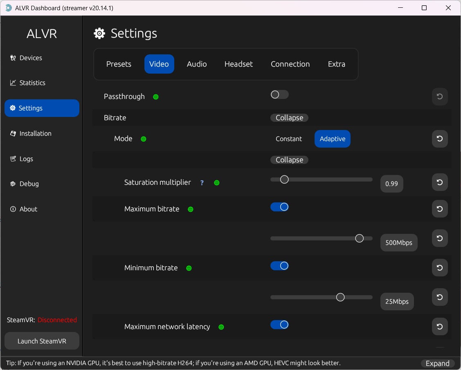Click the Minimum bitrate slider handle
461x370 pixels.
coord(340,297)
